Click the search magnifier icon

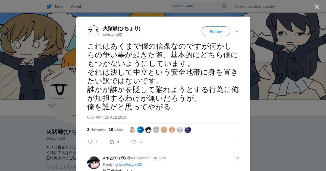[x=224, y=6]
